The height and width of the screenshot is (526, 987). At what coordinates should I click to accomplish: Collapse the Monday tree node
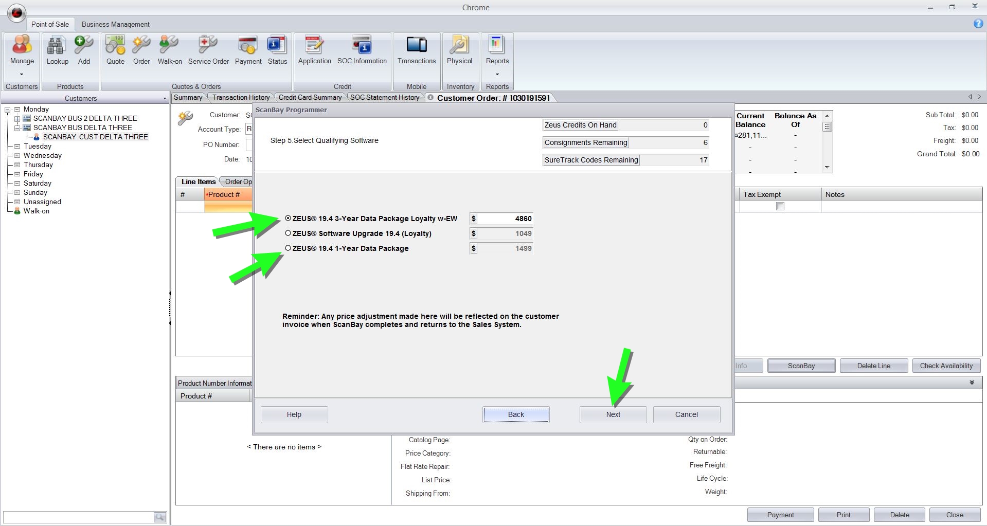click(x=8, y=109)
